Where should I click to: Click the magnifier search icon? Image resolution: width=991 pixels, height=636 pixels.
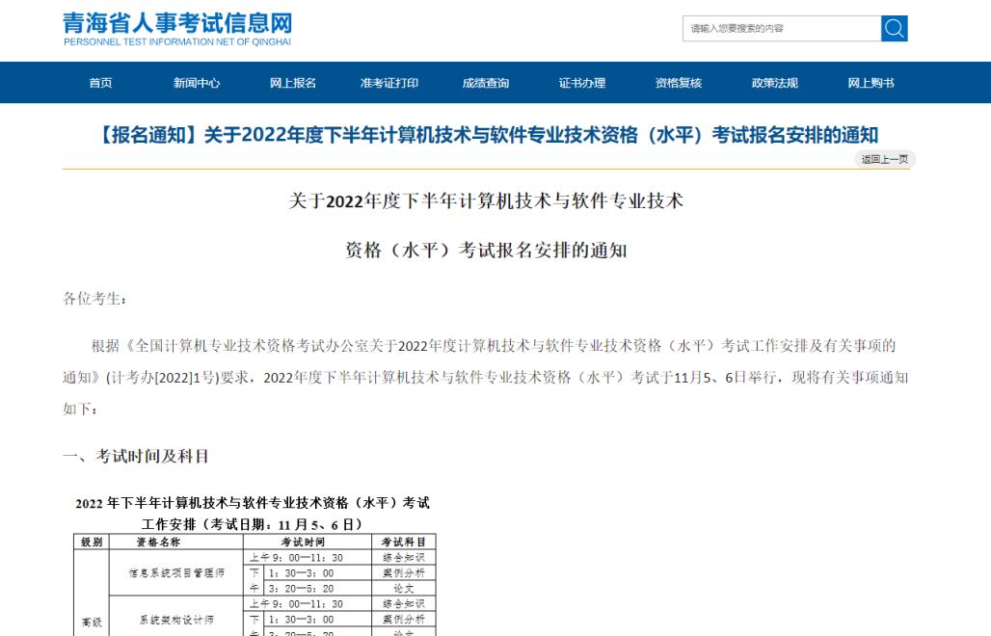[x=894, y=29]
